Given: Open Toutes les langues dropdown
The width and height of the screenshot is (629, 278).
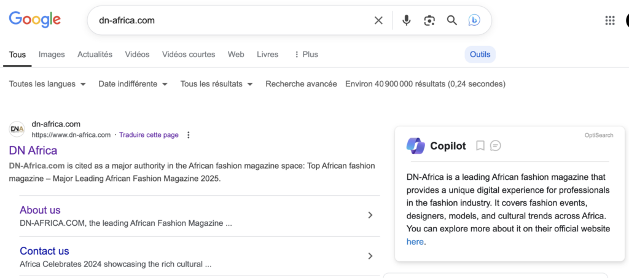Looking at the screenshot, I should (47, 84).
